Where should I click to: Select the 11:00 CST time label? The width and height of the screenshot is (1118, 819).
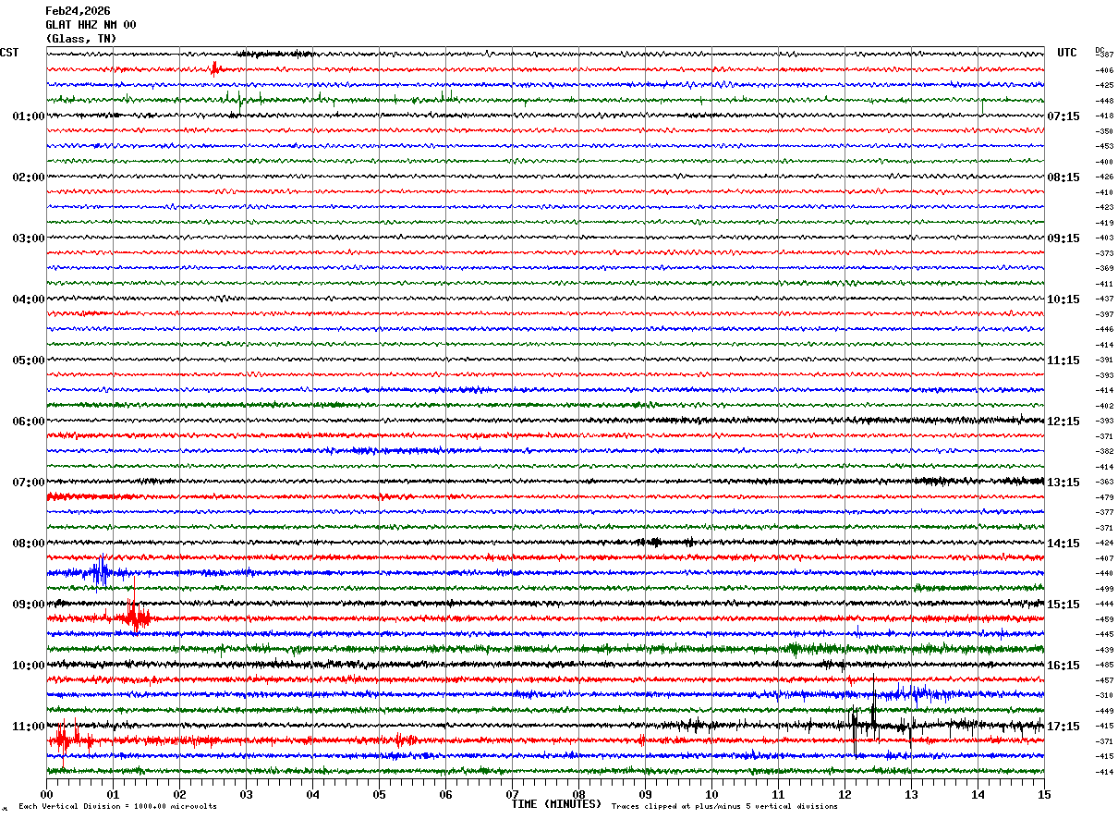pyautogui.click(x=29, y=727)
